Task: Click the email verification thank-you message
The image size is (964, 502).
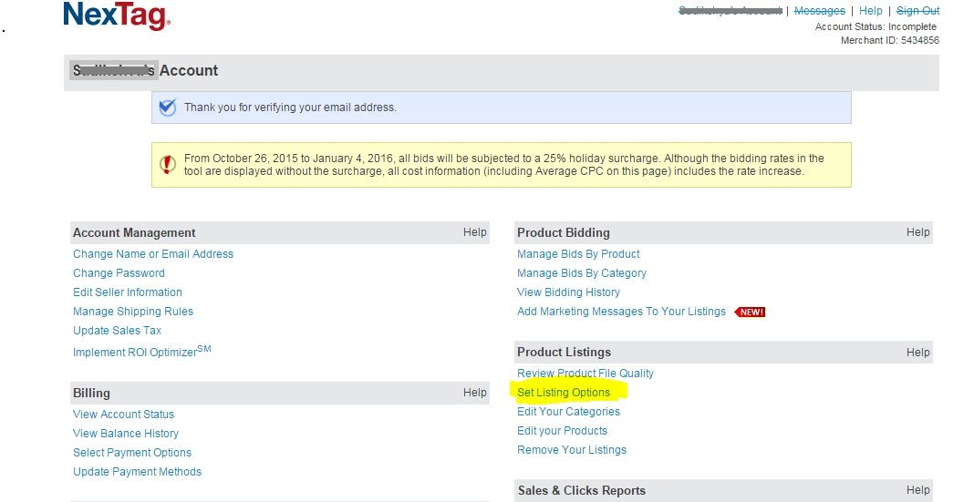Action: 290,107
